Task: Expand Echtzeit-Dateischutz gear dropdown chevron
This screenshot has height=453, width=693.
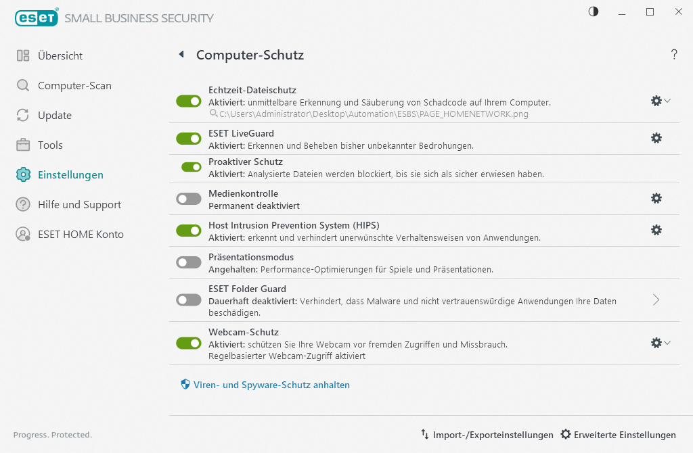Action: point(669,101)
